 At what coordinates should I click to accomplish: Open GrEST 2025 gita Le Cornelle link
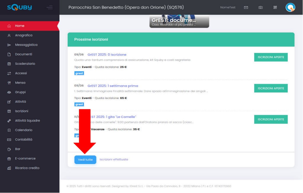click(113, 117)
